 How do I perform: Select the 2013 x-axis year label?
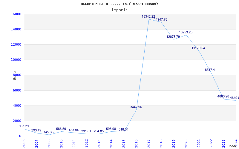click(x=99, y=143)
